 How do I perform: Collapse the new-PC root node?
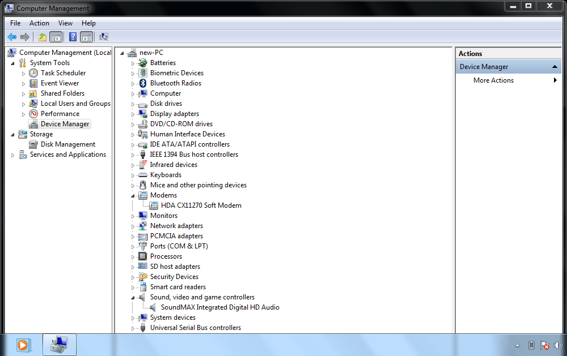coord(122,53)
